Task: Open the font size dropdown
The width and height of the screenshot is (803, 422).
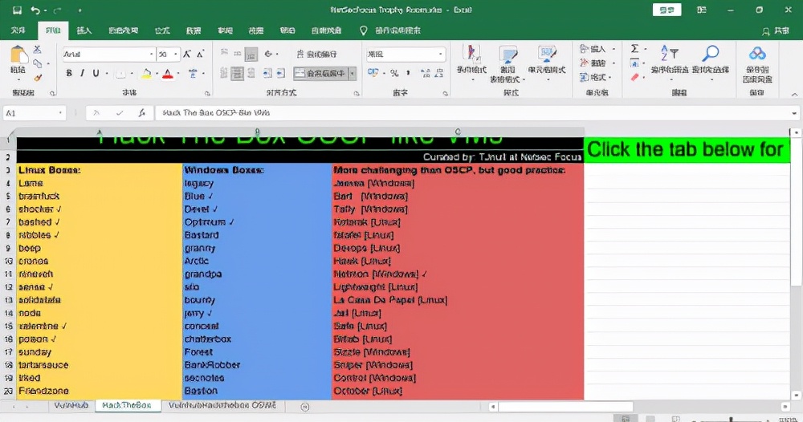Action: point(176,55)
